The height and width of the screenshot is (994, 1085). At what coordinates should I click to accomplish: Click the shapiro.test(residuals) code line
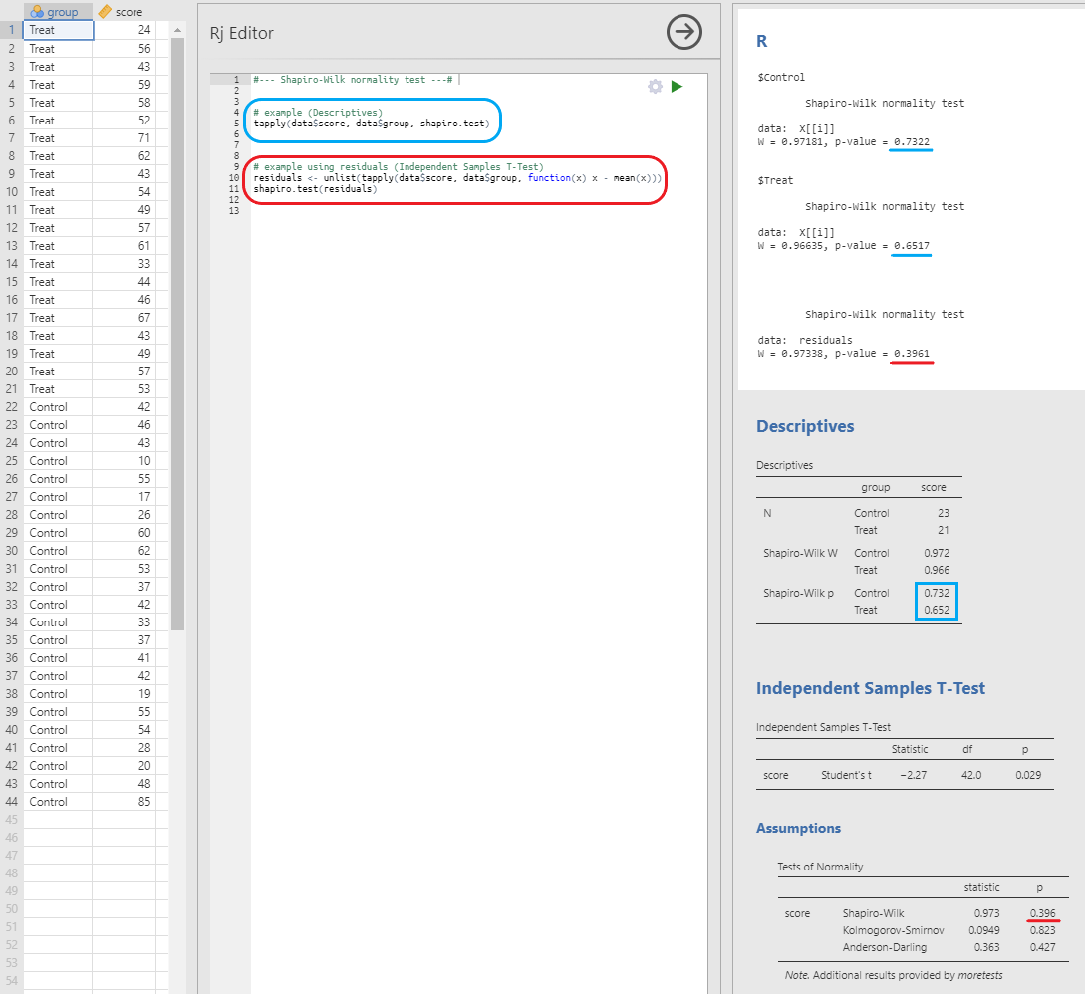tap(315, 189)
